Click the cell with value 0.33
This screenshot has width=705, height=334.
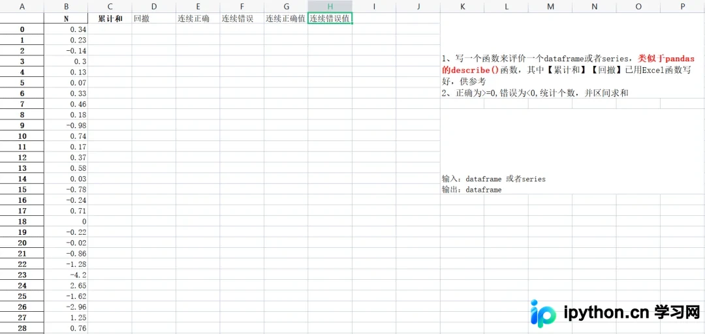point(66,93)
